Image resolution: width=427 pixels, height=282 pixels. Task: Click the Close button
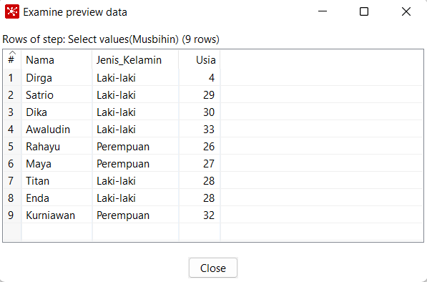(x=213, y=268)
